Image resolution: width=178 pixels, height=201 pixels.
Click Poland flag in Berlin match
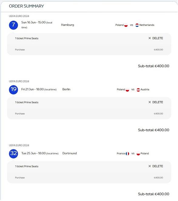[x=127, y=90]
